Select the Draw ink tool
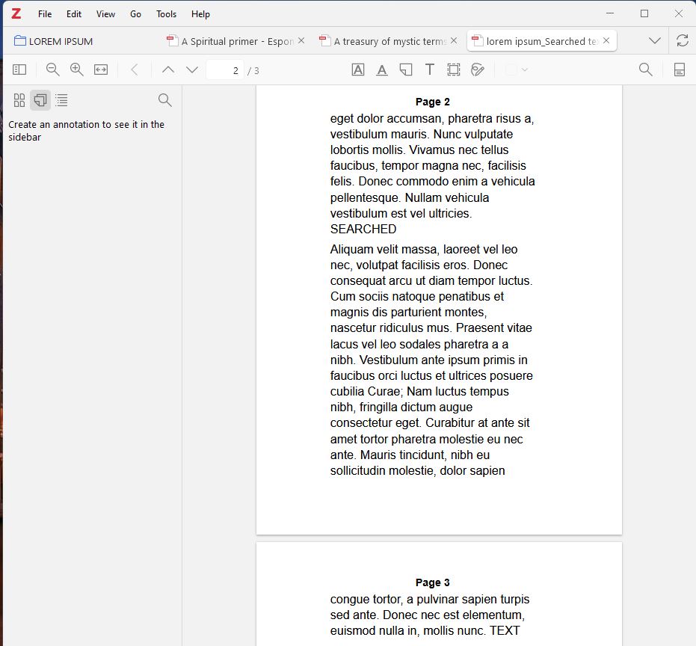This screenshot has width=696, height=646. [x=478, y=70]
